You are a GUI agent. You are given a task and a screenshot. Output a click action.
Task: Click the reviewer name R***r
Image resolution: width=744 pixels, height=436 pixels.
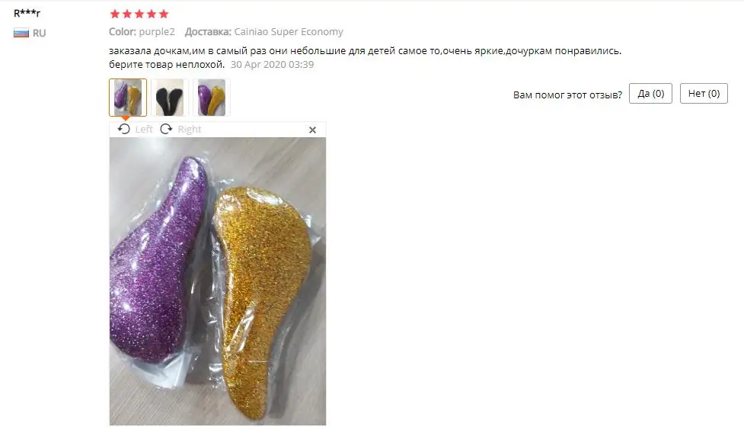[x=27, y=13]
